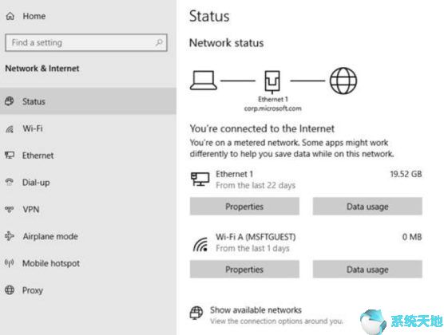View Data usage for Wi-Fi A
Viewport: 444px width, 335px height.
pyautogui.click(x=367, y=269)
